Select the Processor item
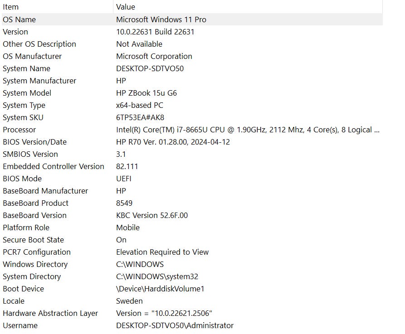 coord(20,130)
